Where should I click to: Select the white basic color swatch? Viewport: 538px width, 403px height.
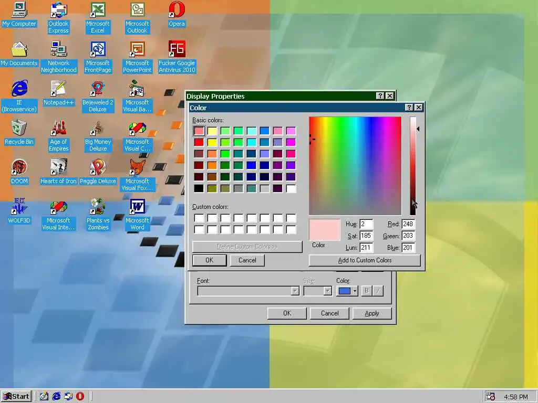[x=291, y=188]
